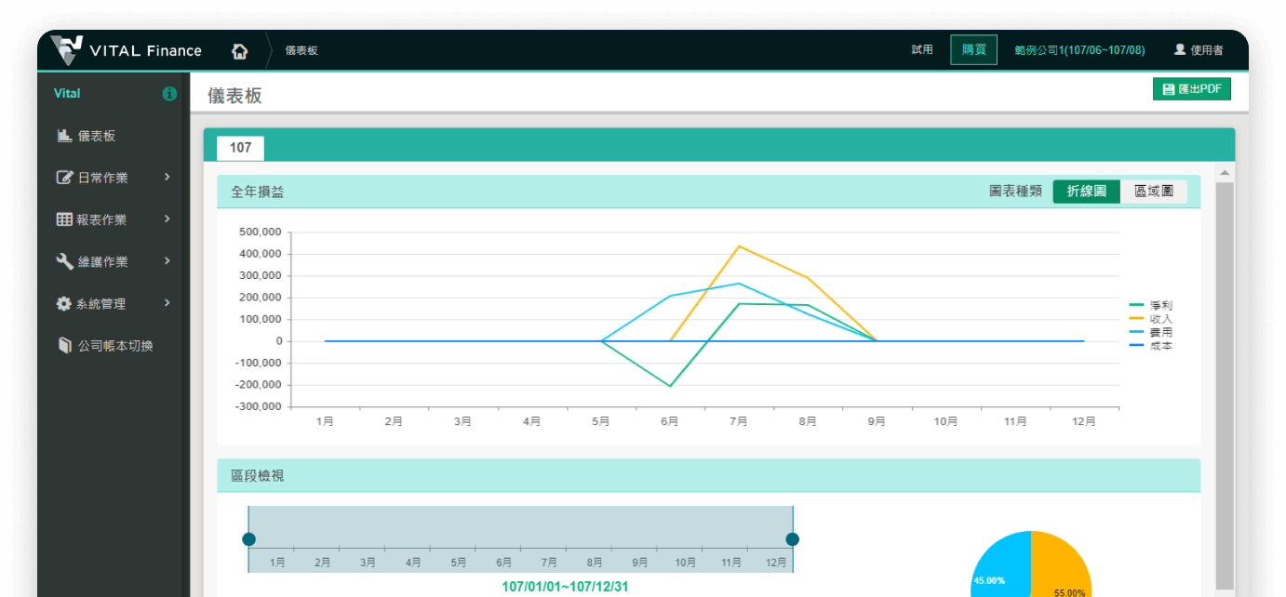Click the blue 45.00% pie slice
The height and width of the screenshot is (597, 1286).
(x=1000, y=564)
